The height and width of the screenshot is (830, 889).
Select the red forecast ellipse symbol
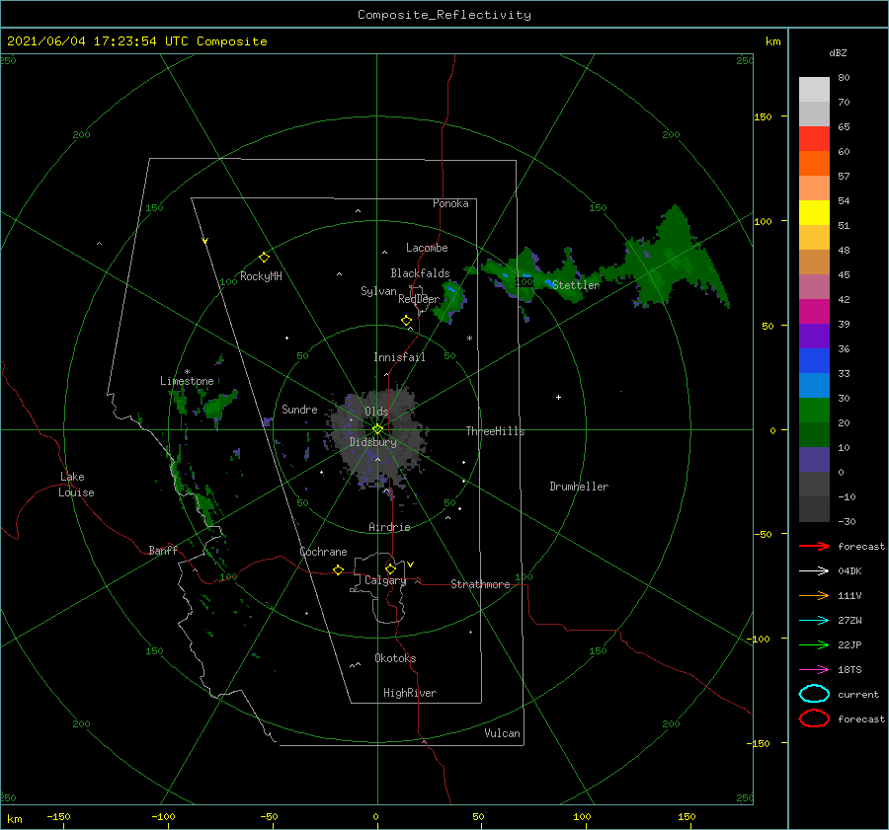[x=814, y=718]
